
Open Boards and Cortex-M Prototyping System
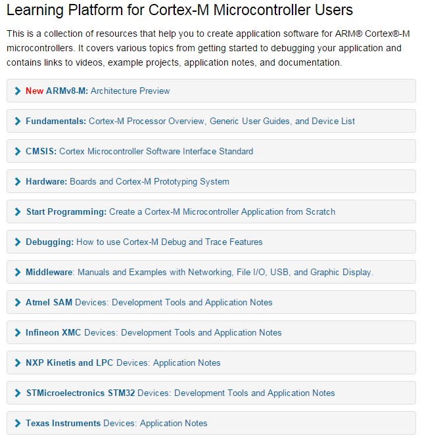(149, 181)
